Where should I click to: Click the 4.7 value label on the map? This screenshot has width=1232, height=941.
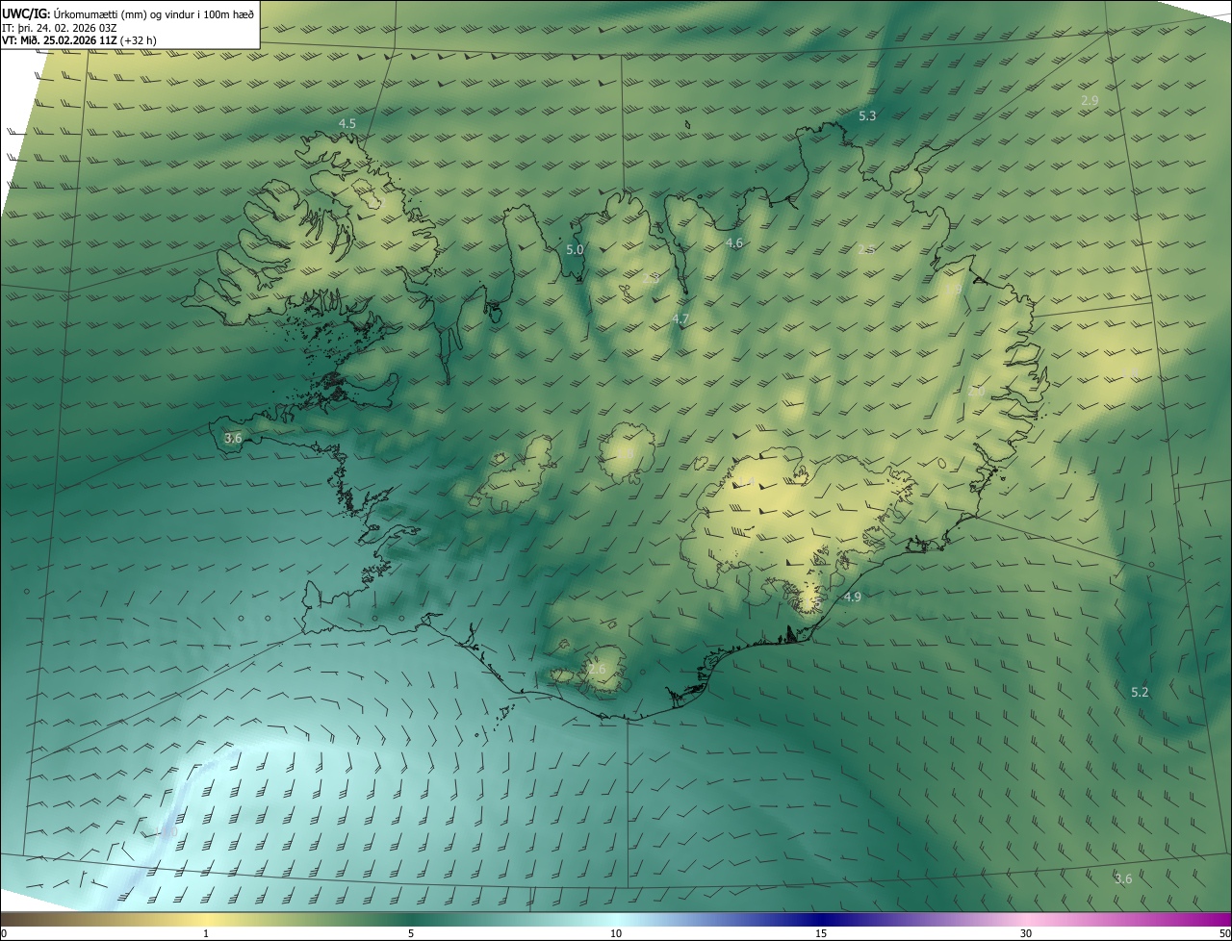680,318
